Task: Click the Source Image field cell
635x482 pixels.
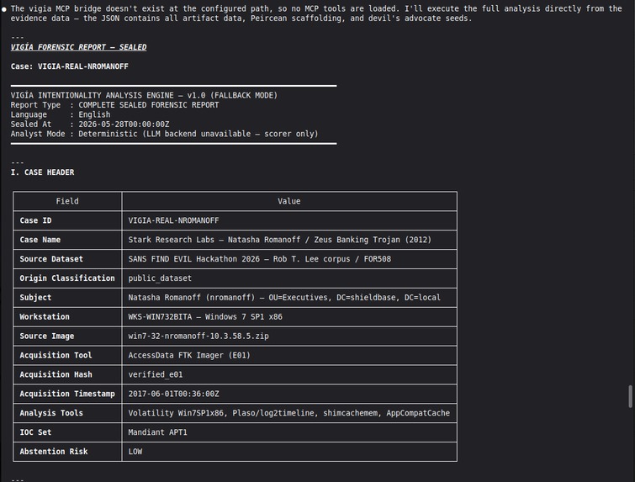Action: (67, 336)
